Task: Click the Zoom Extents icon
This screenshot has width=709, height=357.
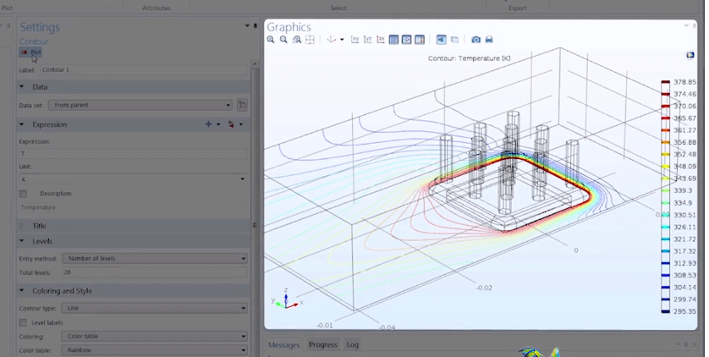Action: [311, 40]
